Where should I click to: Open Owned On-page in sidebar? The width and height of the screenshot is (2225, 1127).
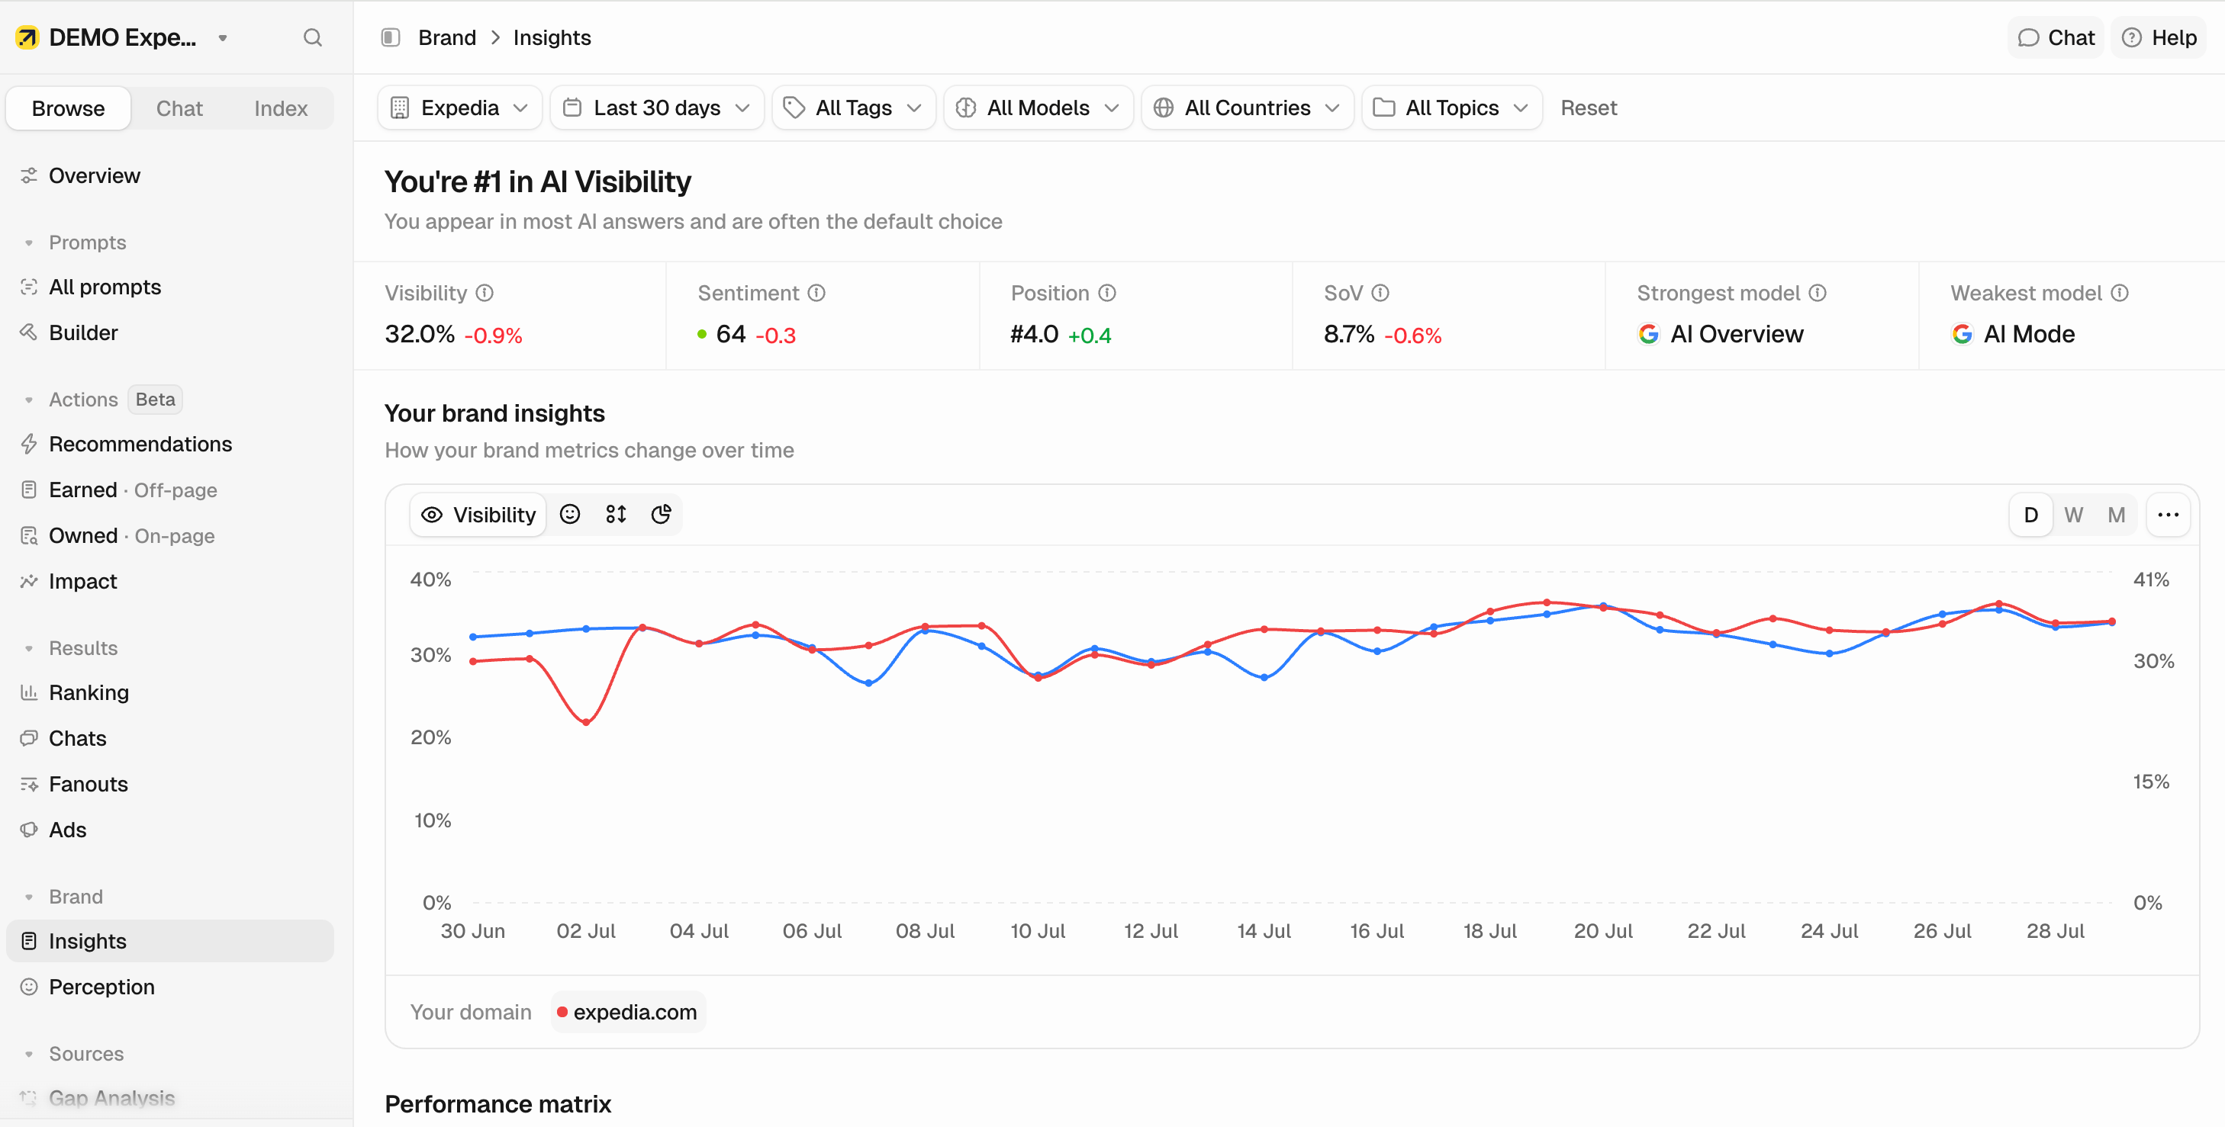click(170, 535)
